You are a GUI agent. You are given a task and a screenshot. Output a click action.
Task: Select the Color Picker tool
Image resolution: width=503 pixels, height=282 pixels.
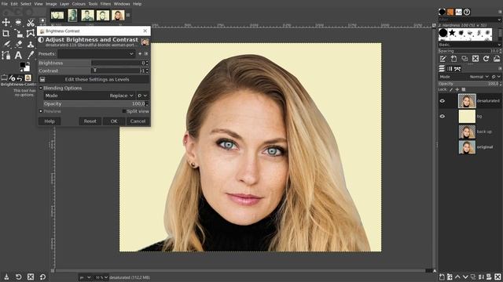(x=31, y=55)
